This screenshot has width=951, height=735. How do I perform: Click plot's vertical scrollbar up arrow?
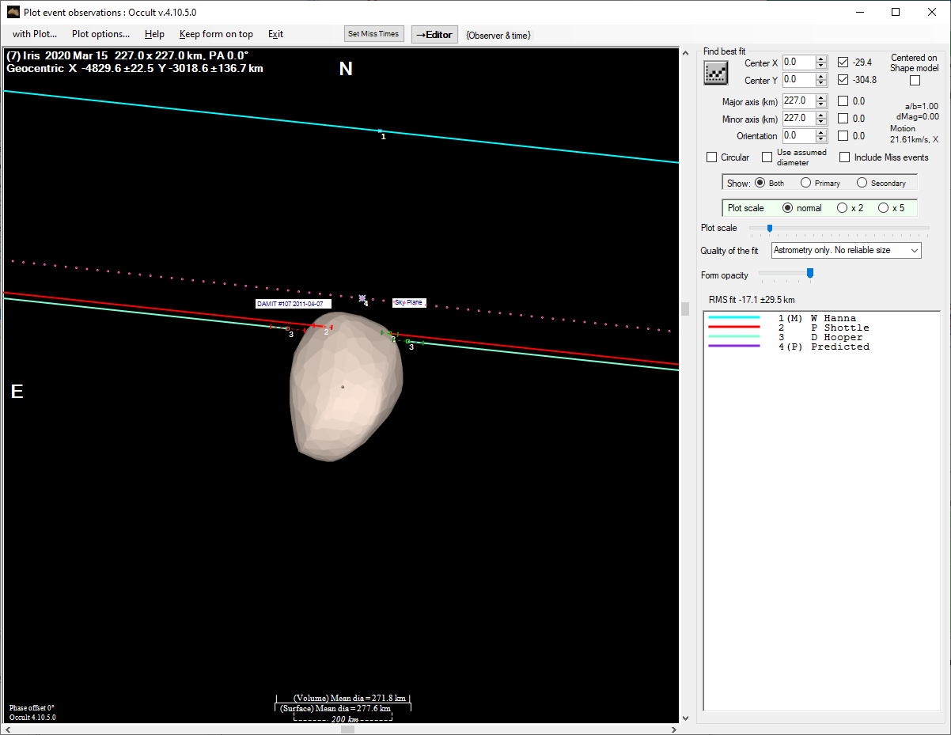click(x=685, y=53)
